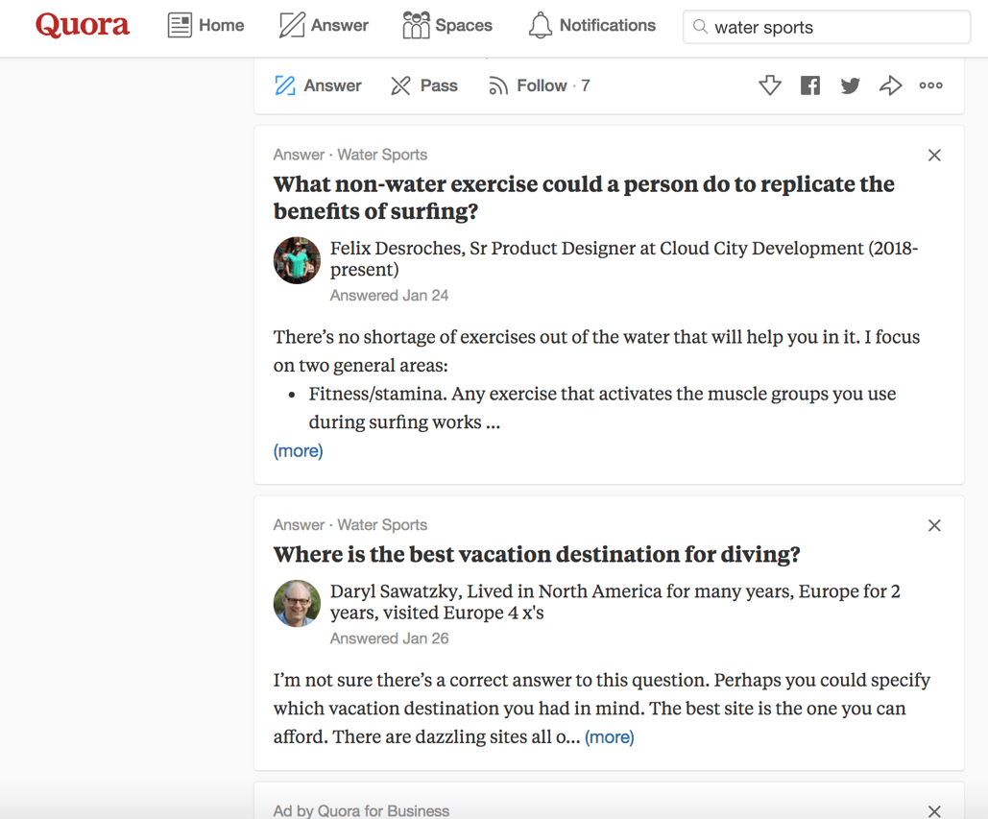The image size is (988, 819).
Task: Downvote the surfing question
Action: [770, 85]
